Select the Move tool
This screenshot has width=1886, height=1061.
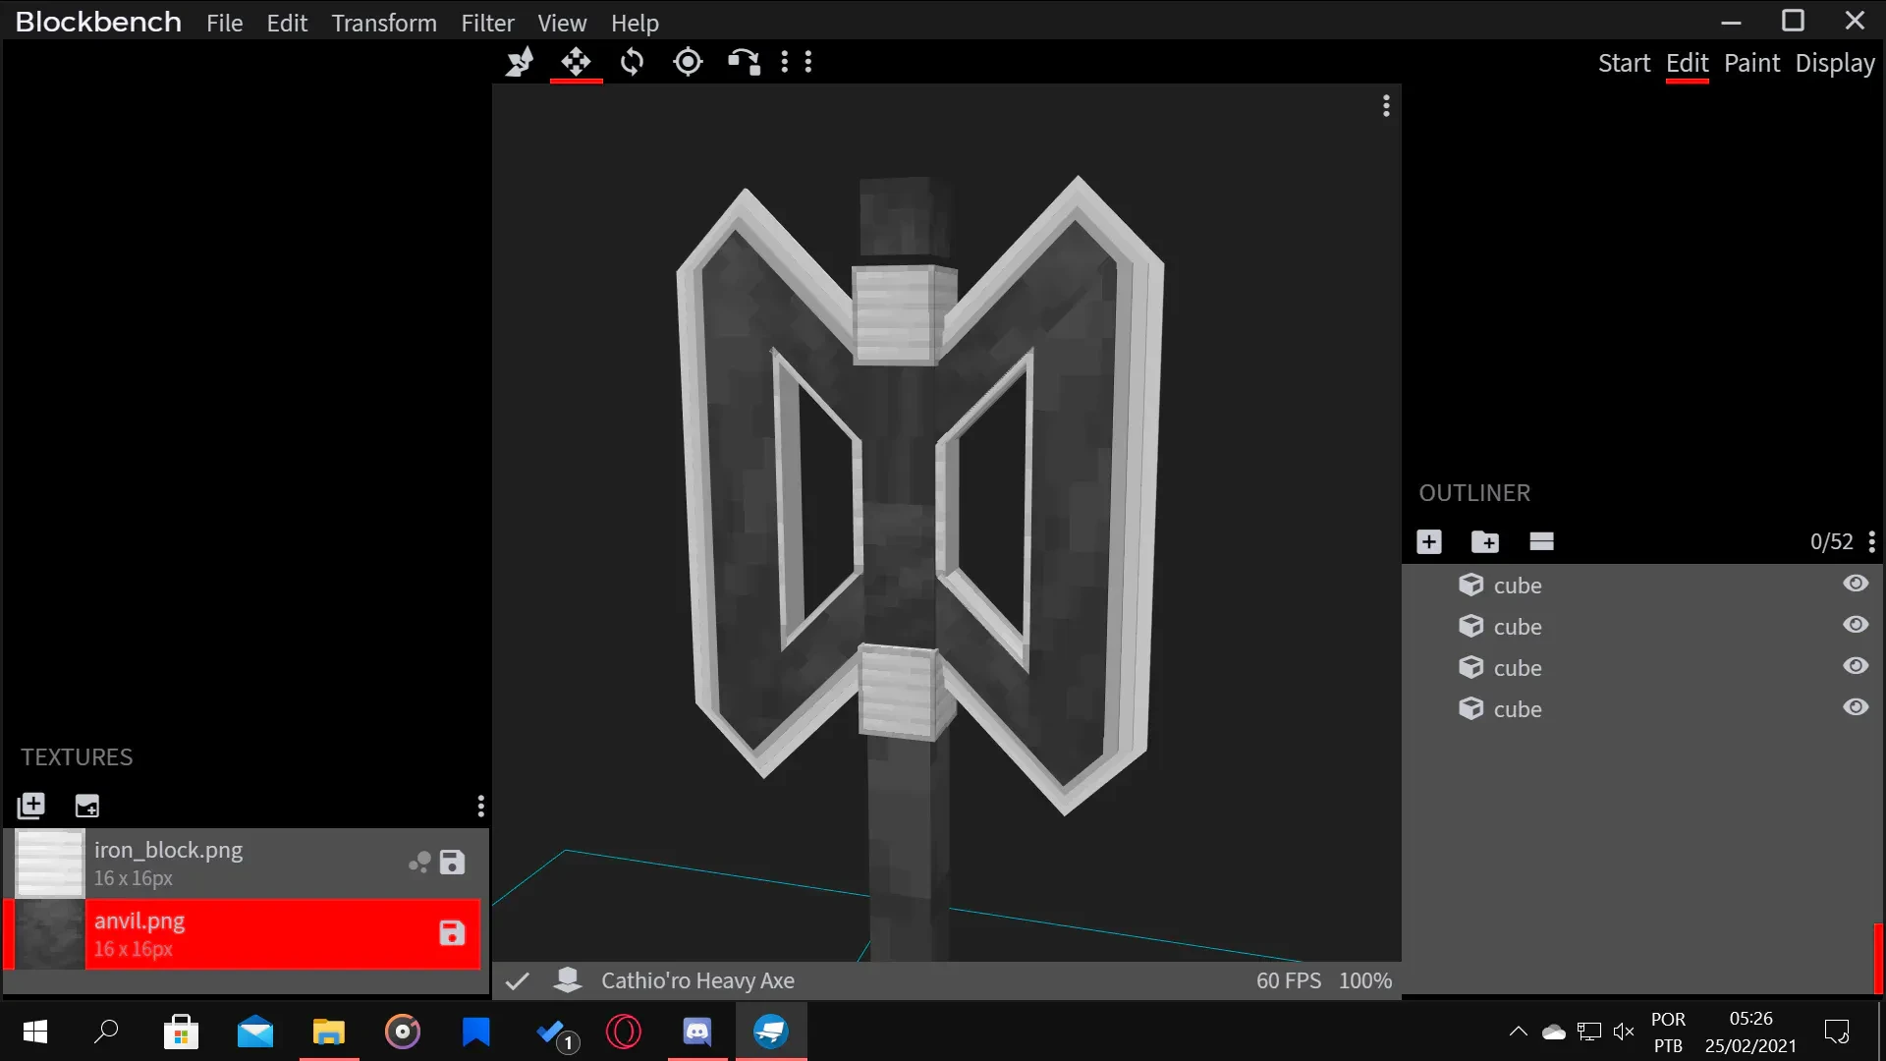(x=576, y=62)
